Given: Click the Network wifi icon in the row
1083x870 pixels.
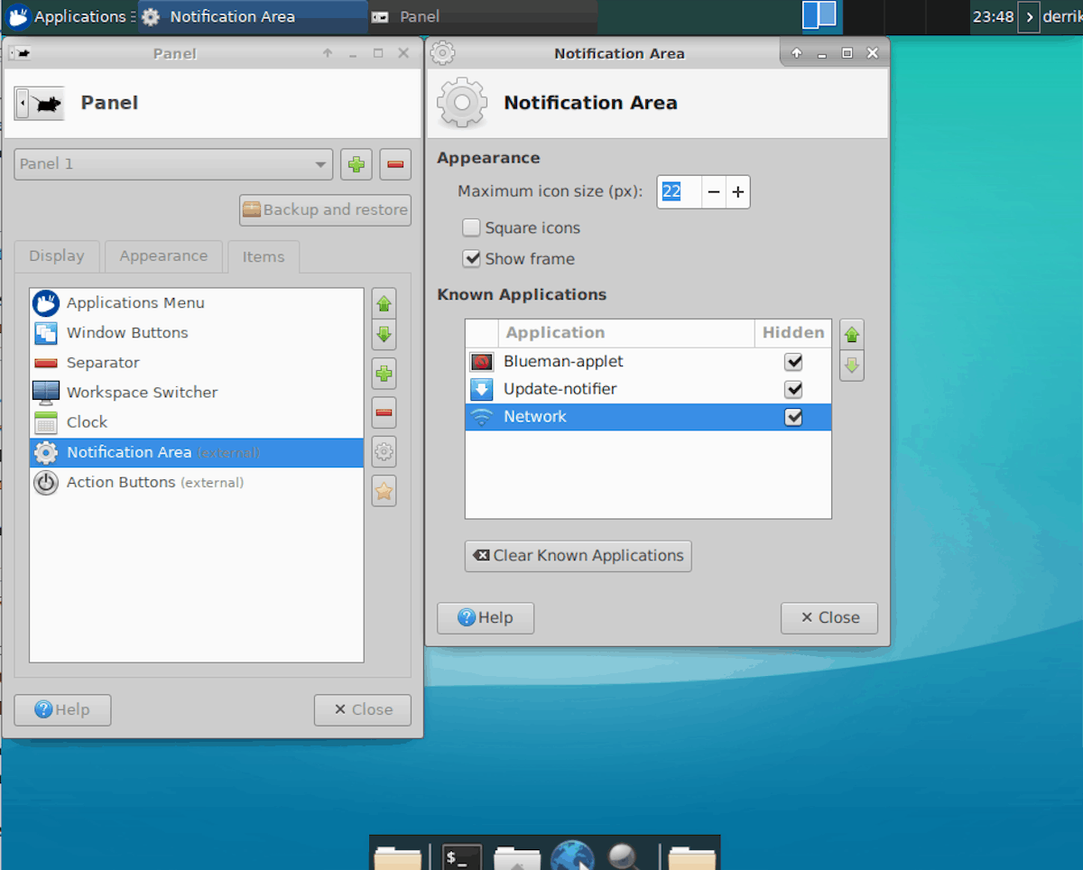Looking at the screenshot, I should (x=481, y=417).
